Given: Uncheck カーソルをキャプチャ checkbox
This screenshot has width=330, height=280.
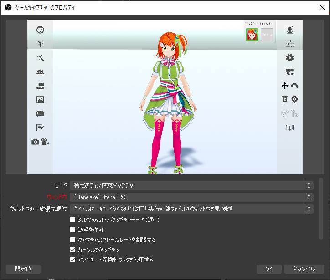Looking at the screenshot, I should 72,250.
